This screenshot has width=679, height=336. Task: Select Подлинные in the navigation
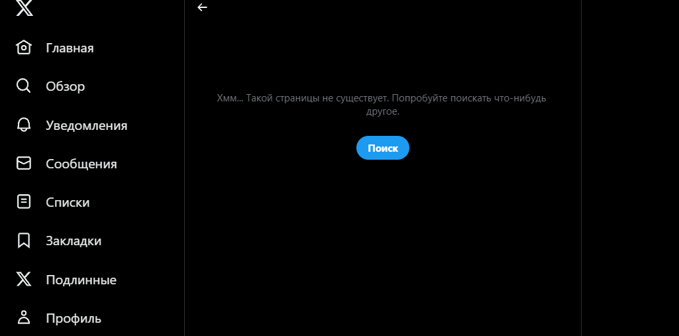click(81, 280)
